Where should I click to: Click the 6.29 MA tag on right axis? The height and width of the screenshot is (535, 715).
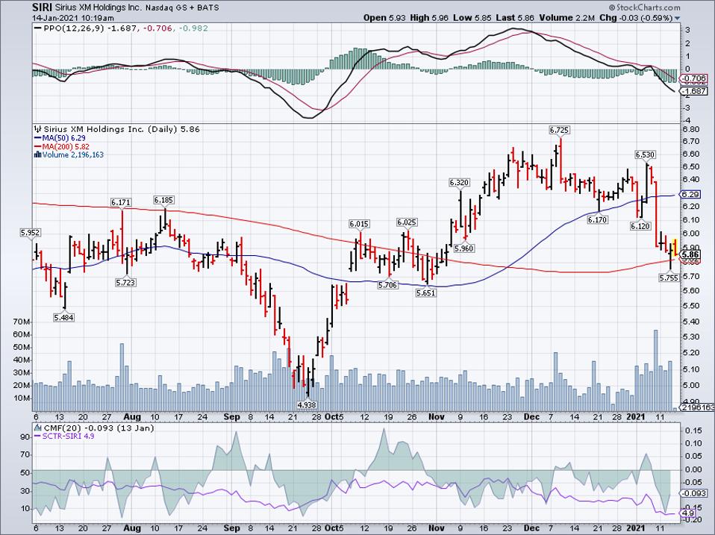[x=690, y=194]
